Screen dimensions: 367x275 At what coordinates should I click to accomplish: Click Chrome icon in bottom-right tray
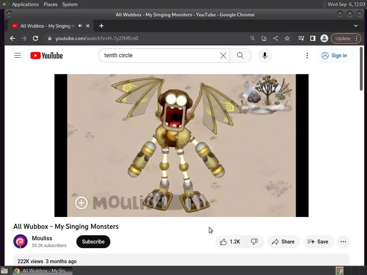click(x=339, y=271)
